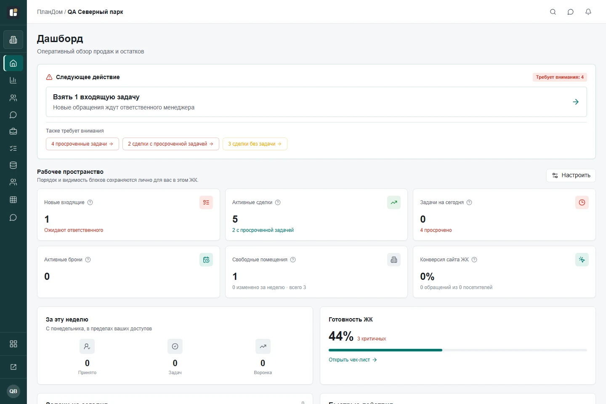Viewport: 606px width, 404px height.
Task: Open Открыть чек-лист link
Action: click(x=353, y=360)
